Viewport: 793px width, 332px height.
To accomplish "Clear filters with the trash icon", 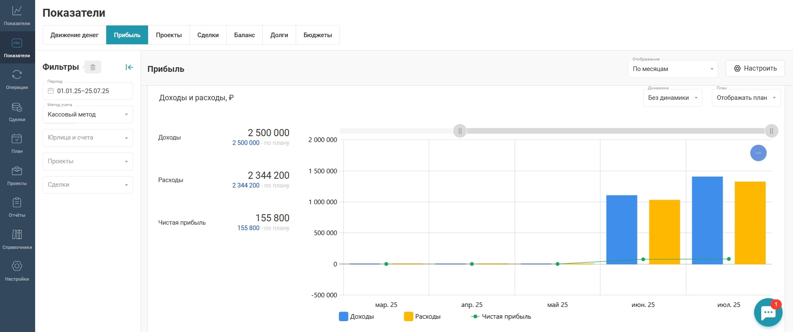I will pos(93,67).
